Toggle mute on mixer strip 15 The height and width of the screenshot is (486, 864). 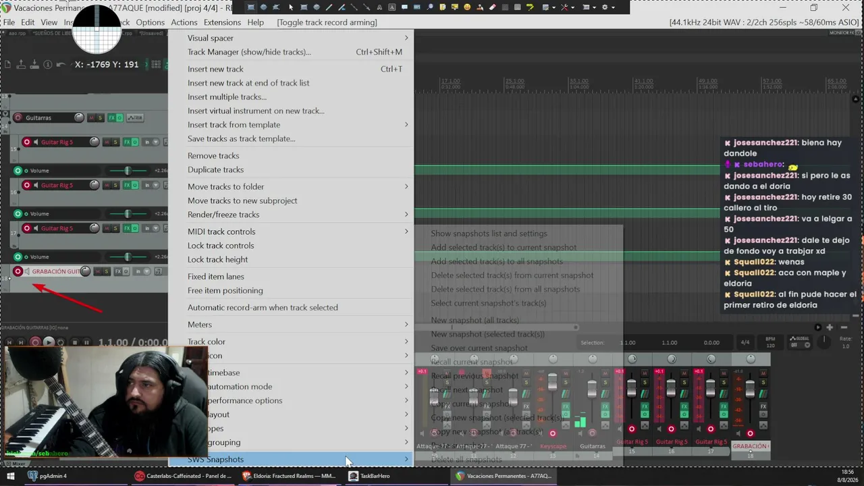pos(645,373)
